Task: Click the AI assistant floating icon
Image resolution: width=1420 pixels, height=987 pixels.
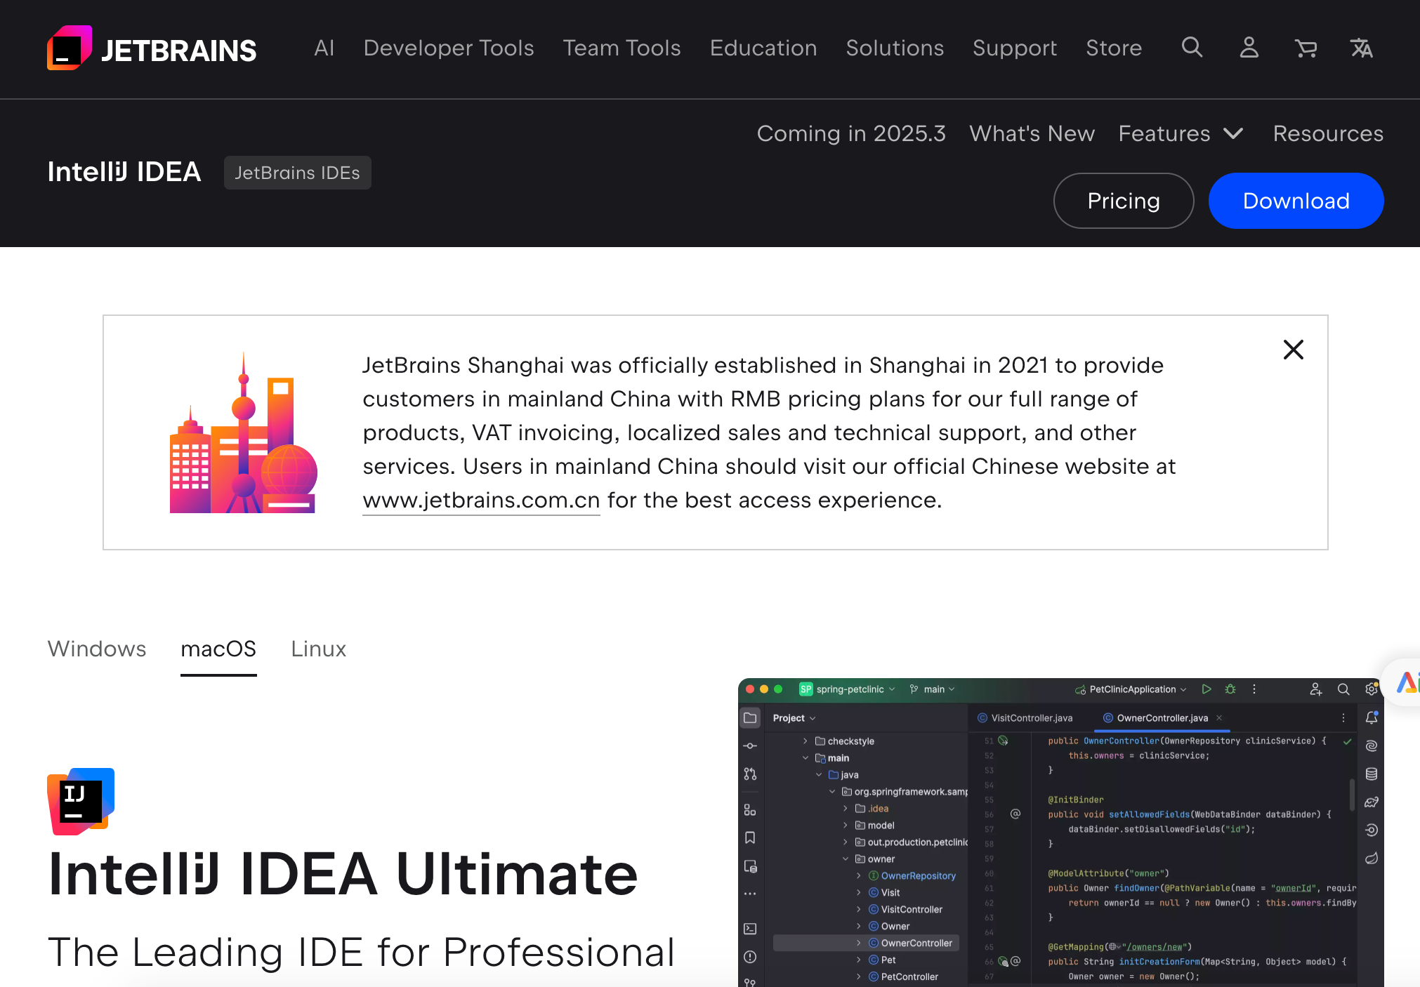Action: pos(1406,682)
